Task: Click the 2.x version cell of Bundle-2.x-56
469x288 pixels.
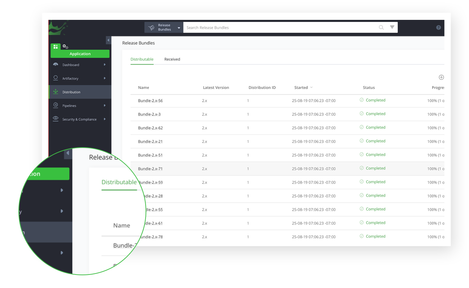Action: [x=205, y=101]
